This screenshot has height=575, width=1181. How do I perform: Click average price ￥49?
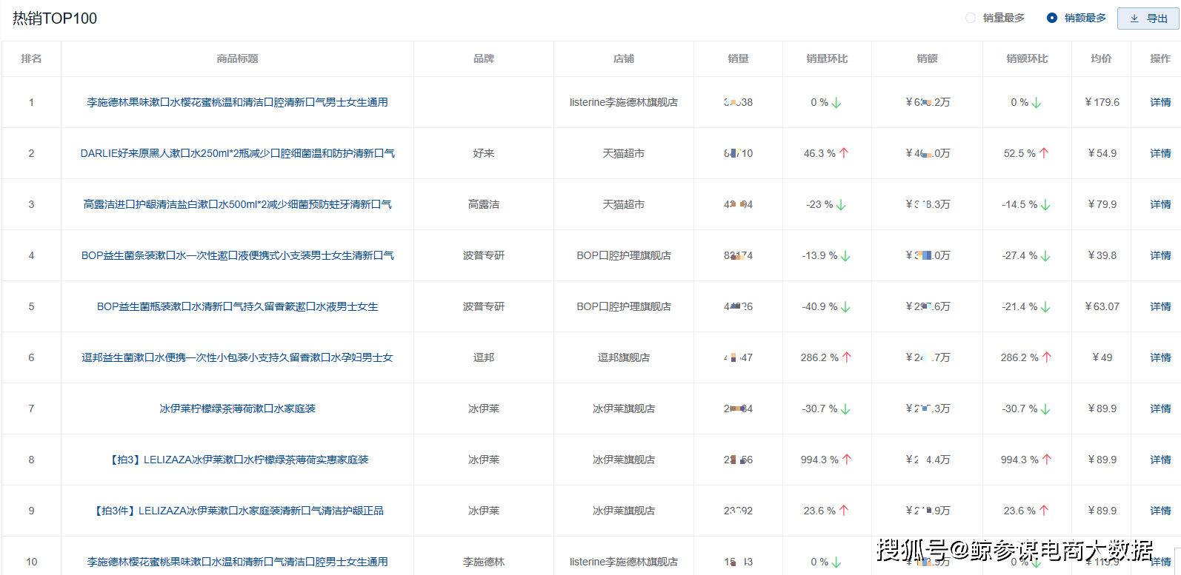point(1102,357)
